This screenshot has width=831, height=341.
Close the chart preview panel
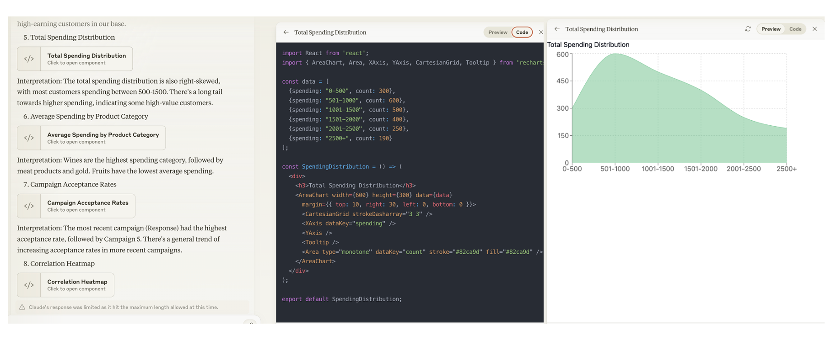click(x=815, y=29)
